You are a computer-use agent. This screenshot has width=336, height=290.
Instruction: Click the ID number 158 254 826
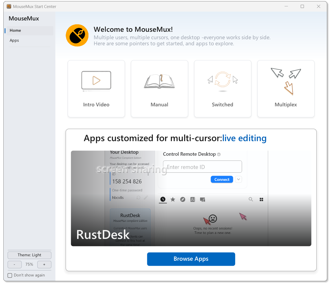pyautogui.click(x=127, y=181)
